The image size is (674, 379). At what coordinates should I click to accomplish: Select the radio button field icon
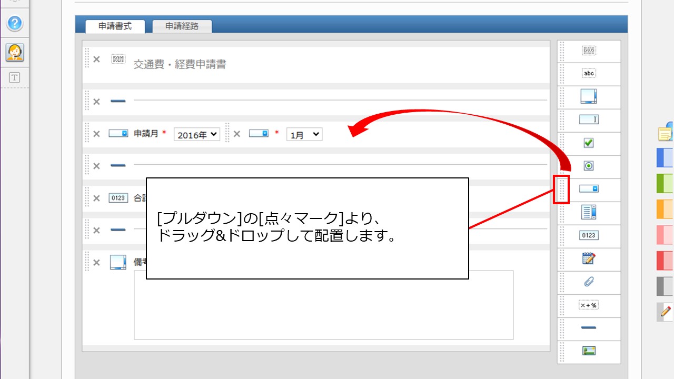tap(589, 166)
